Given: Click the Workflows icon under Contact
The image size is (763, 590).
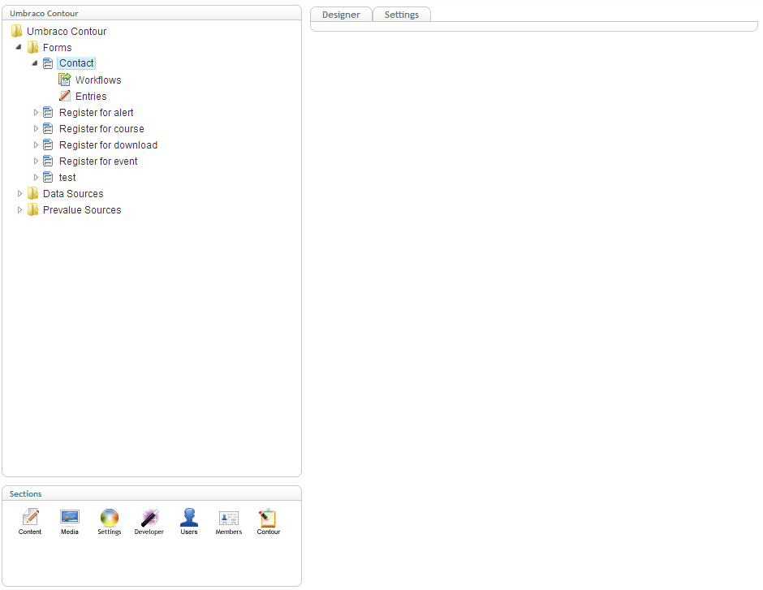Looking at the screenshot, I should tap(65, 80).
